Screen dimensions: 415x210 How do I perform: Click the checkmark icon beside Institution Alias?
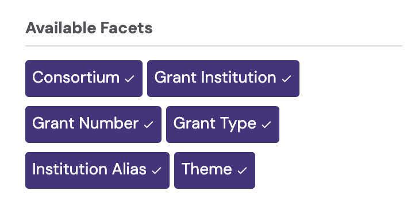click(x=156, y=170)
